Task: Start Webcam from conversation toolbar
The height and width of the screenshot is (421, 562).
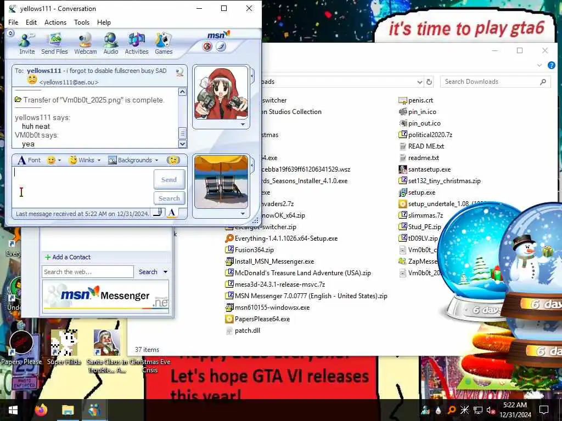Action: [85, 43]
